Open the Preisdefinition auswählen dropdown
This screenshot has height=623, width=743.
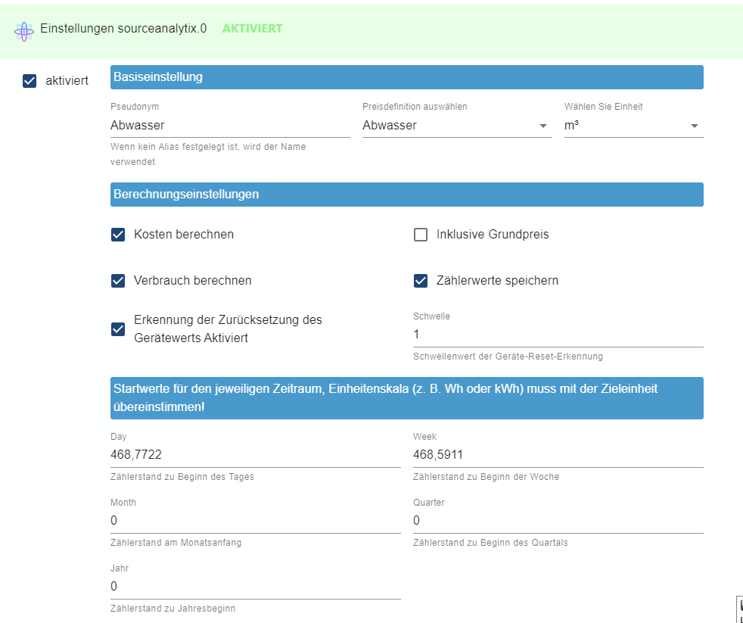click(457, 126)
